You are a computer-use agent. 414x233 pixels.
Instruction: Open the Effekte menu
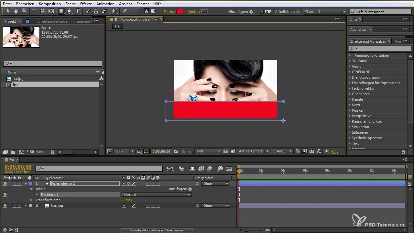86,4
